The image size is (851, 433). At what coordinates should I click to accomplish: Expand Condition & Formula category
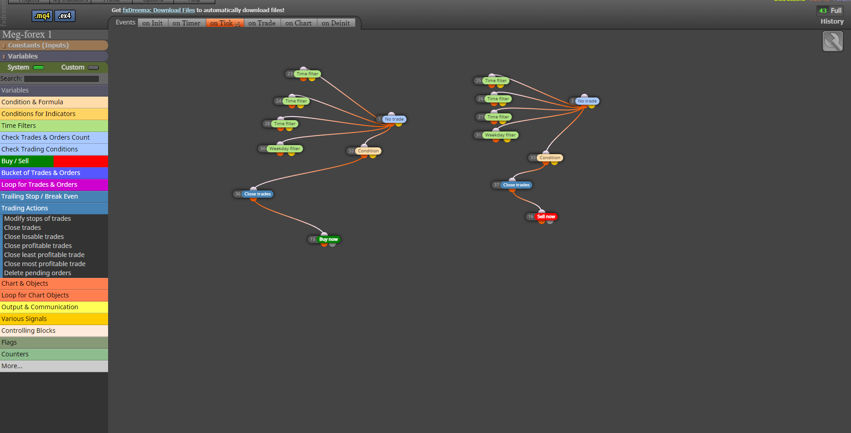(x=54, y=102)
